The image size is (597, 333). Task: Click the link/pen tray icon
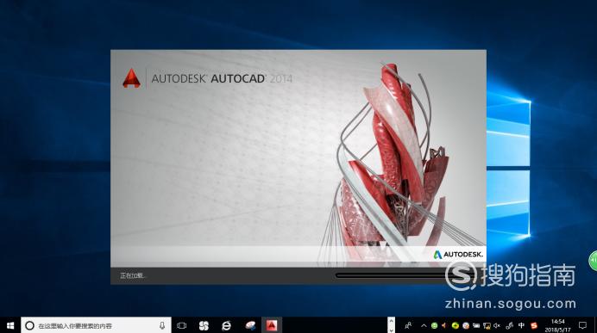click(509, 325)
